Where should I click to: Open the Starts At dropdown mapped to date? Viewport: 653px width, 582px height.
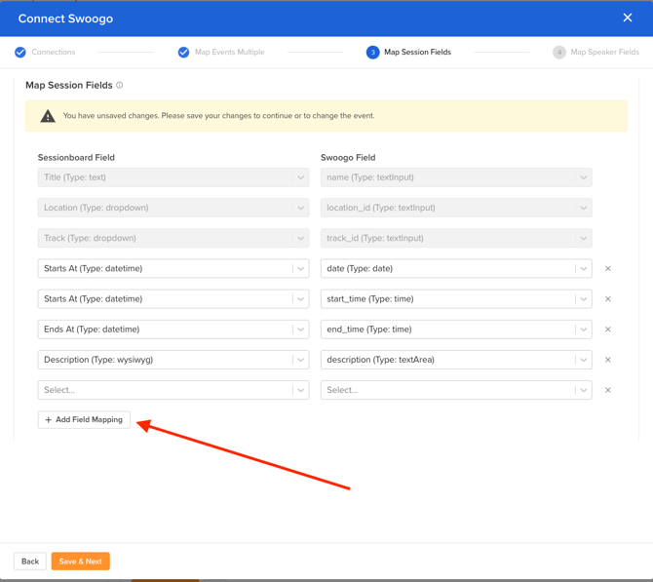pos(173,269)
